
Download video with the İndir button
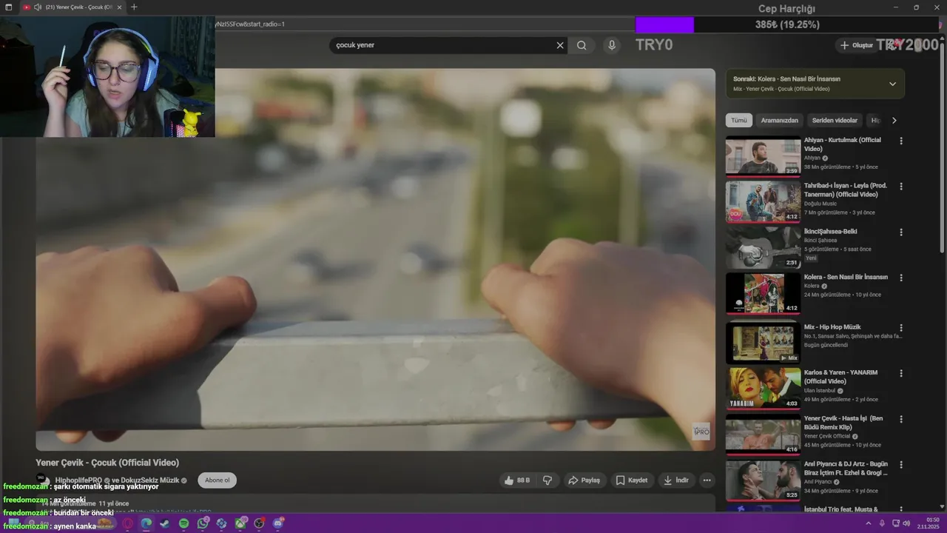coord(676,480)
